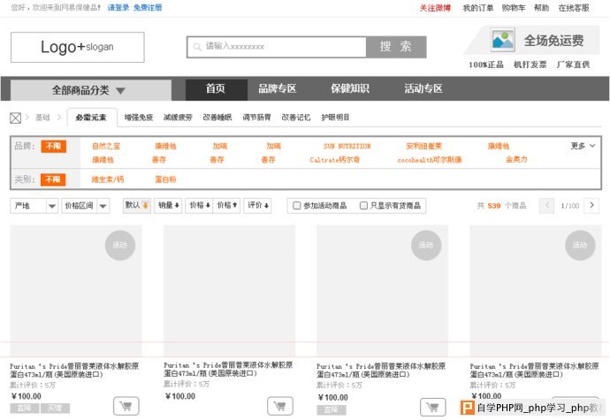Click the 免费注册 link

[x=148, y=7]
